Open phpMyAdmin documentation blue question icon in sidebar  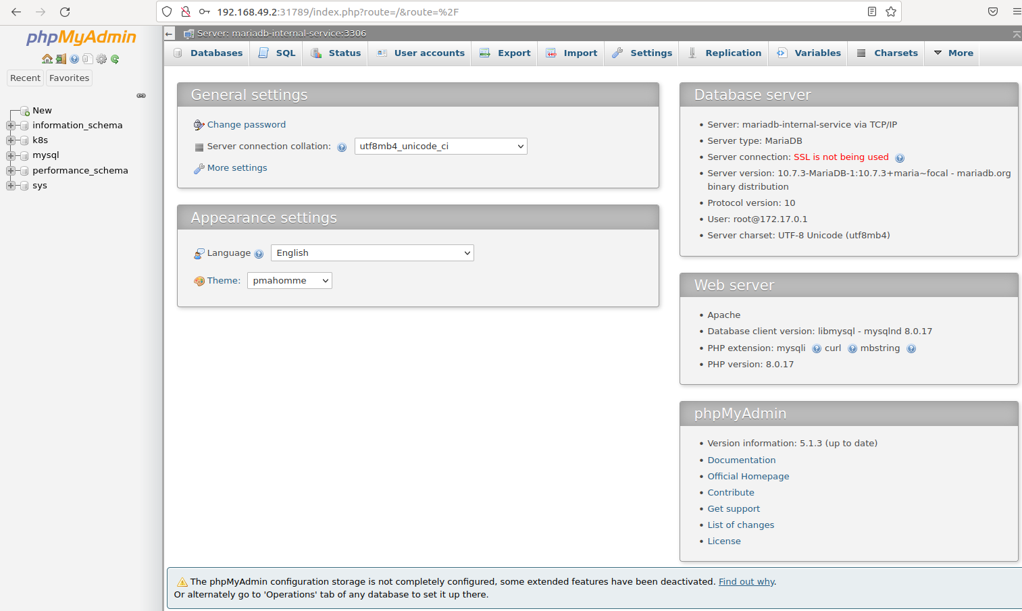(x=74, y=59)
